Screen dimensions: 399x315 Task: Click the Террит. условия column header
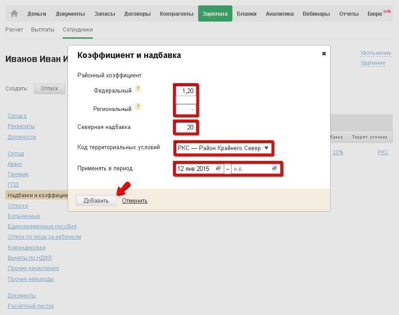tap(369, 137)
